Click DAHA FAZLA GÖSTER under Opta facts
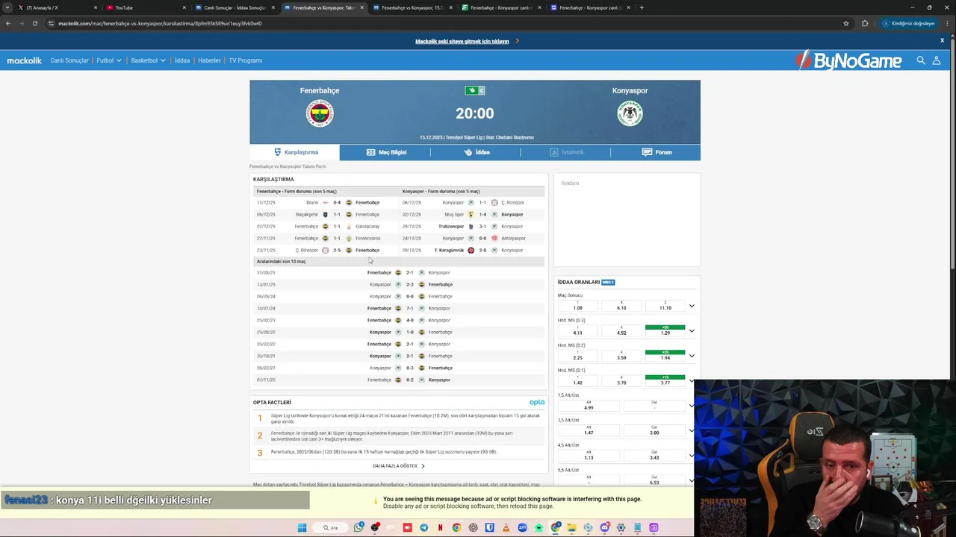 click(399, 466)
